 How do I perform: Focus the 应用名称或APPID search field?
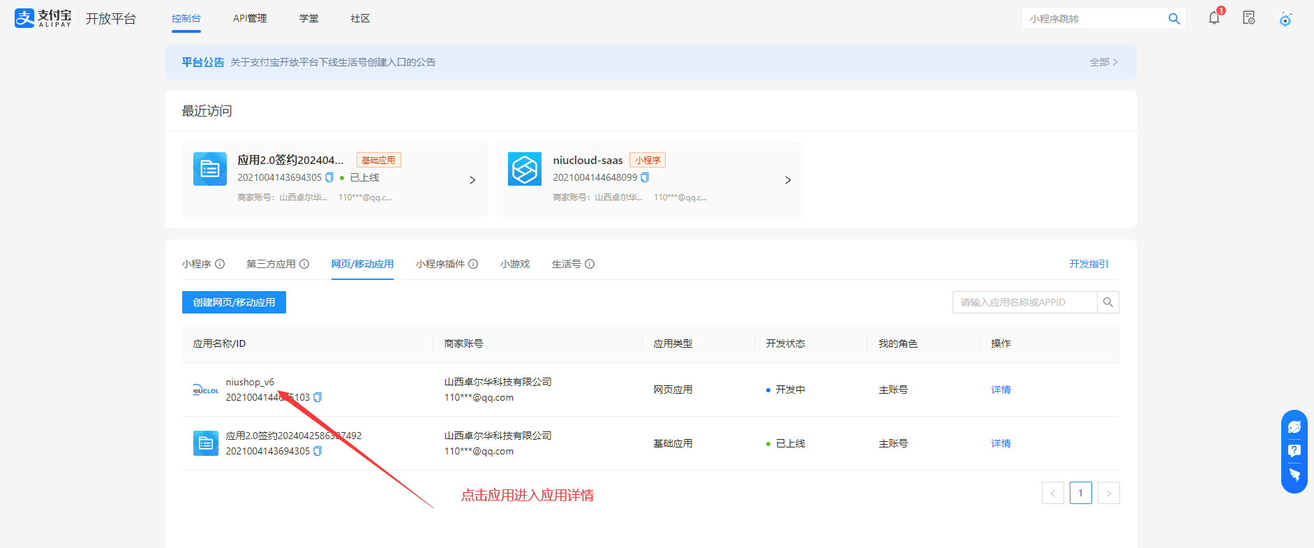[1024, 302]
